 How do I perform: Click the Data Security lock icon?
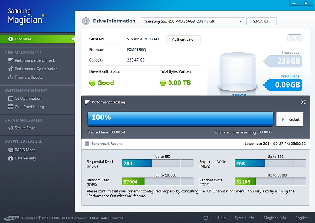tap(11, 158)
